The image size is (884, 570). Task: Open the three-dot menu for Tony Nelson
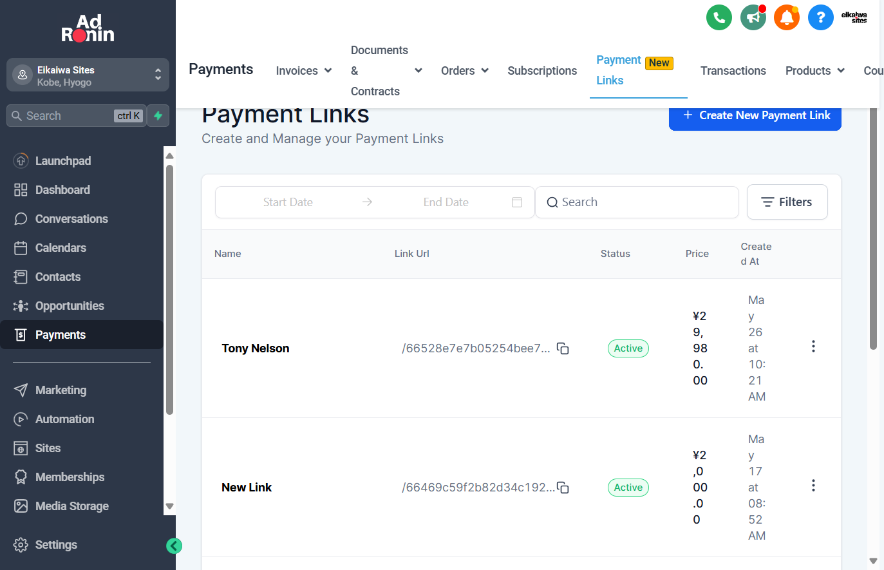(813, 347)
